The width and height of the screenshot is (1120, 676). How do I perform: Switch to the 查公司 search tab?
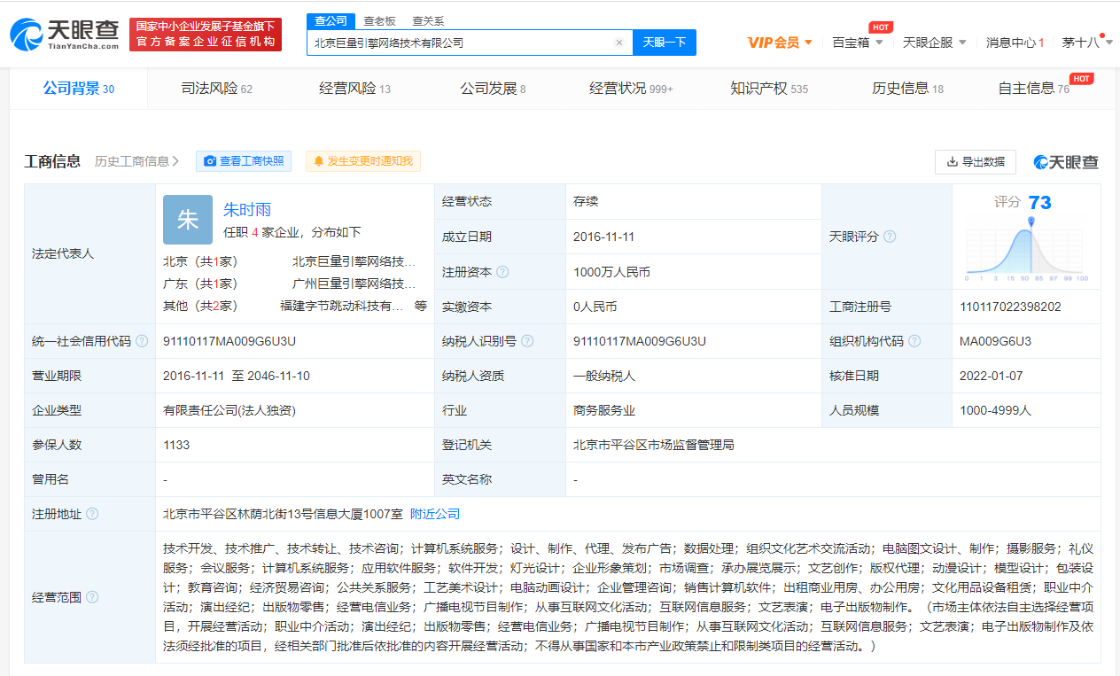tap(331, 20)
